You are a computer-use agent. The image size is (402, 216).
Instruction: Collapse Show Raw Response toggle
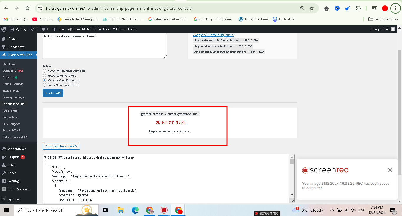point(61,146)
